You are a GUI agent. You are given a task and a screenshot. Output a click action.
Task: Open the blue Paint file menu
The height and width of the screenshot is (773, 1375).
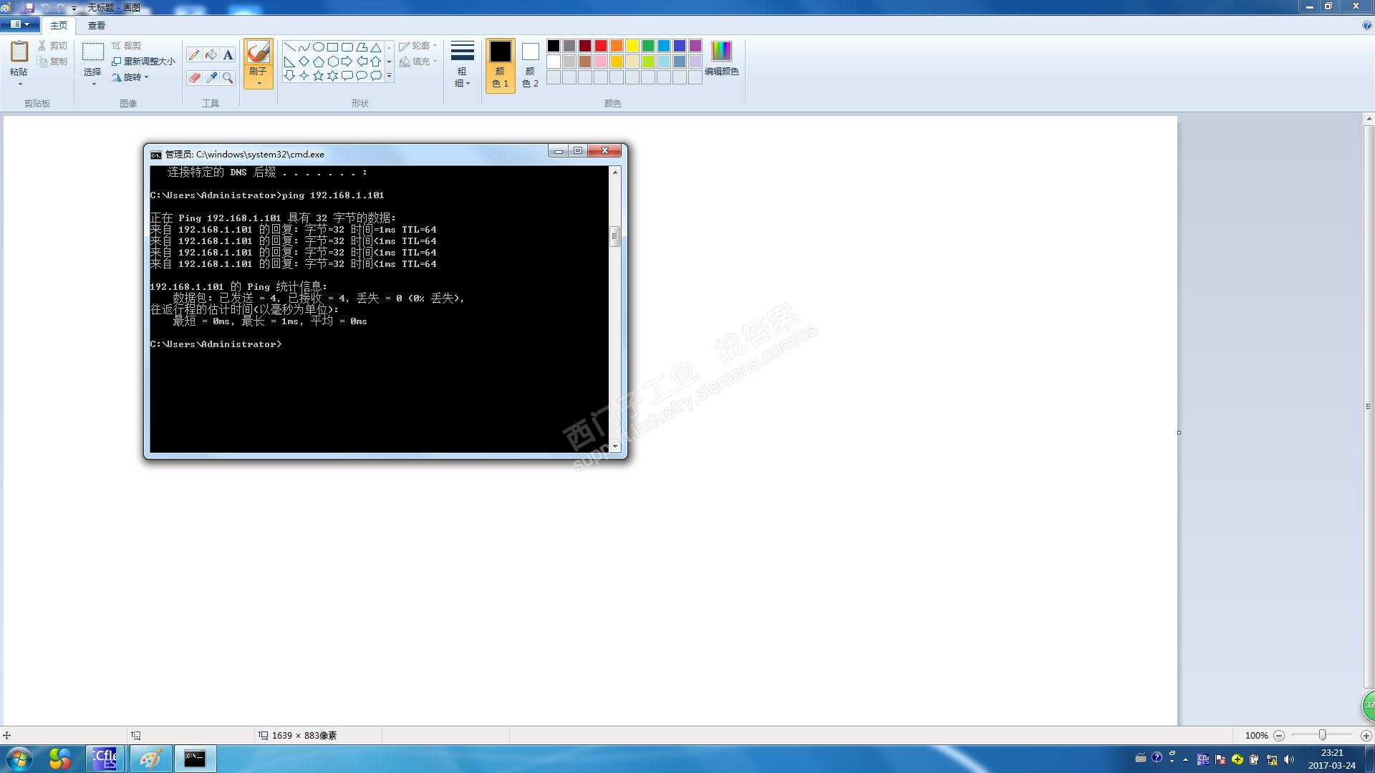point(19,24)
